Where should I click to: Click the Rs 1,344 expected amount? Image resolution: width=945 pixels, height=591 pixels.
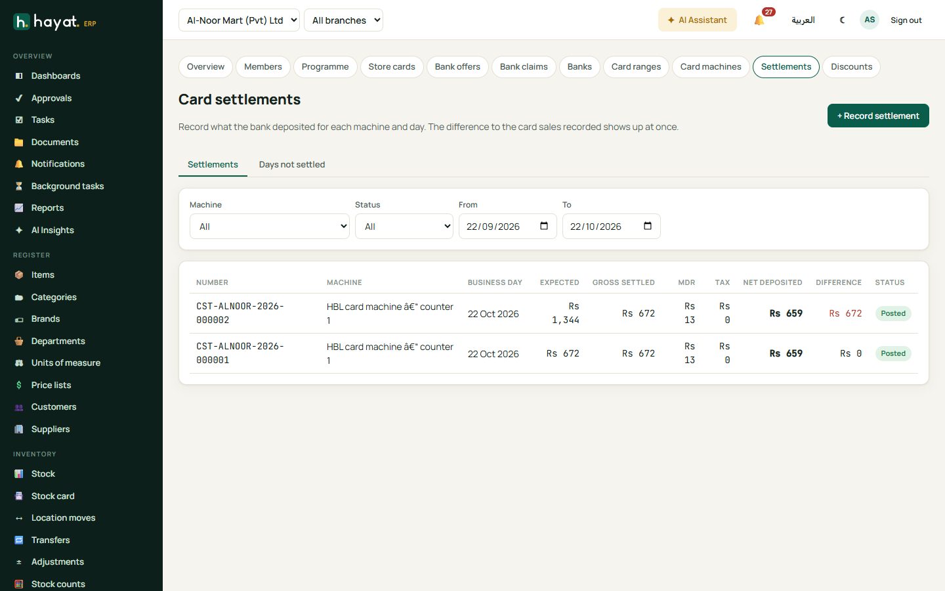(x=566, y=313)
